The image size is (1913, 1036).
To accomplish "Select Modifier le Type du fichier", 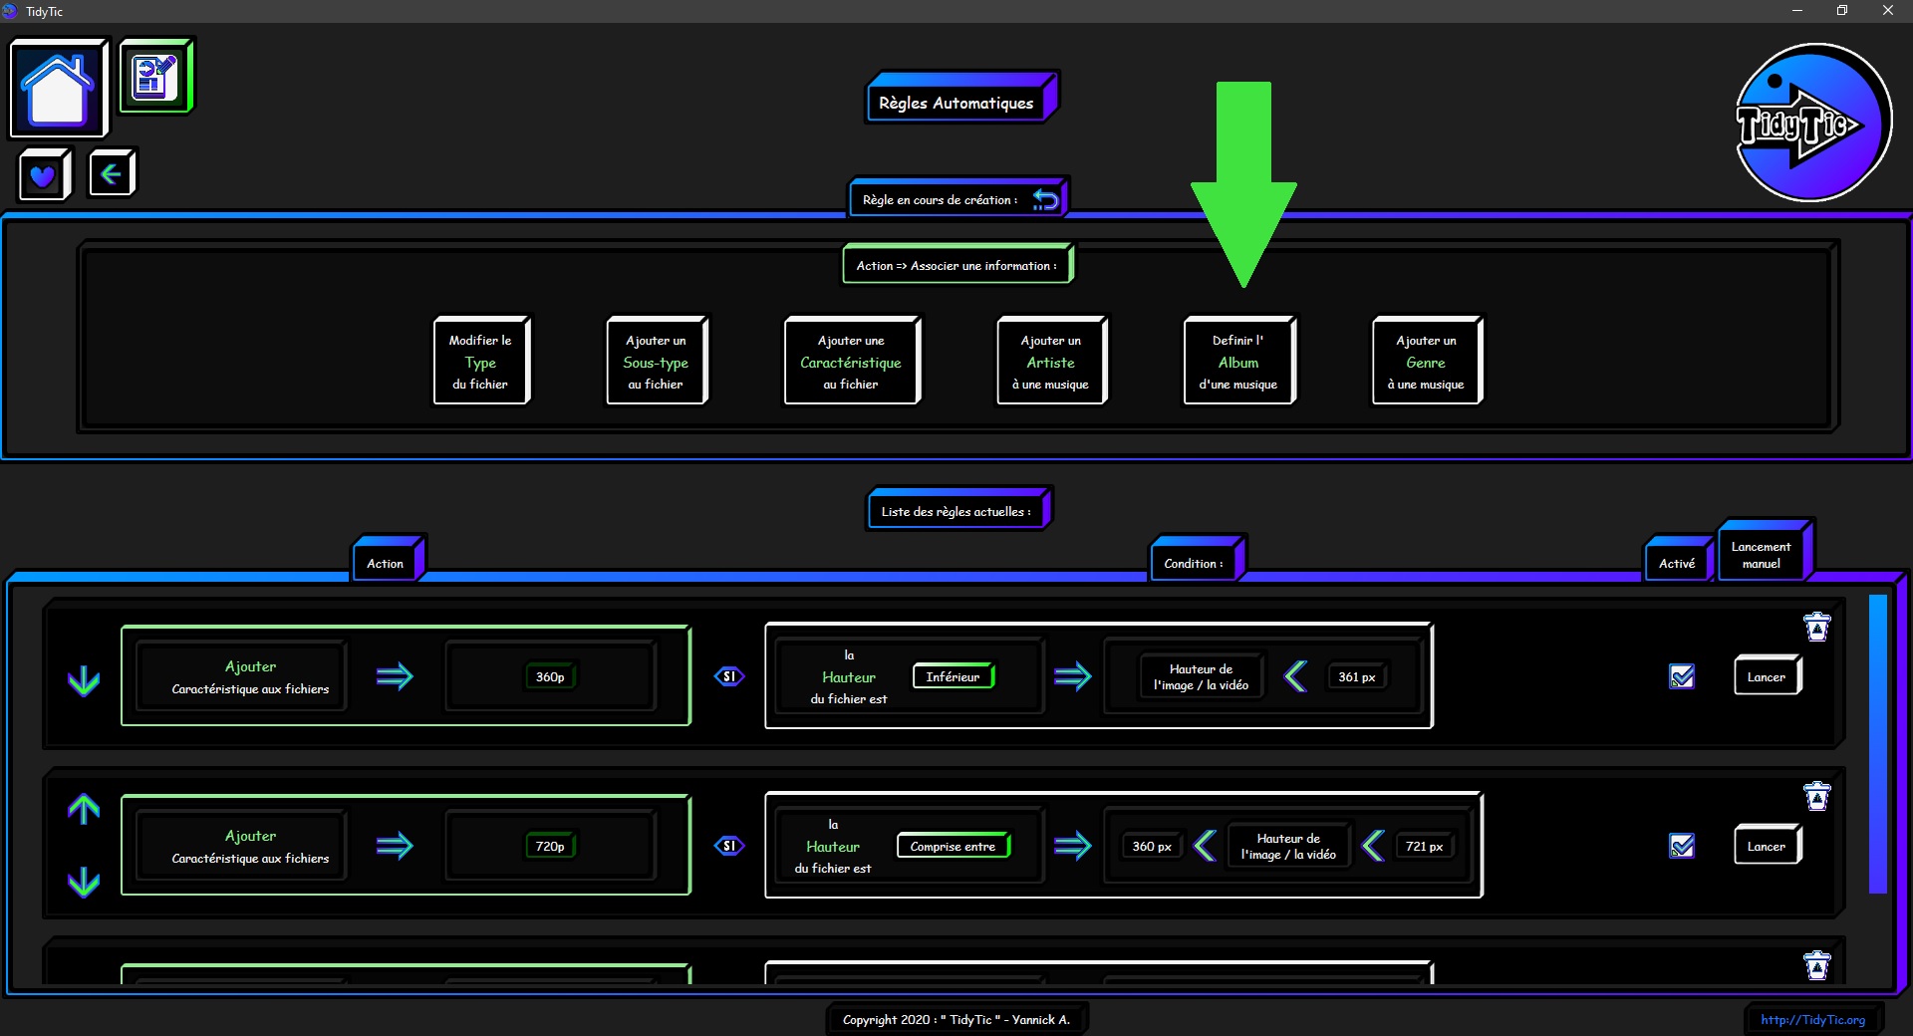I will (x=480, y=362).
